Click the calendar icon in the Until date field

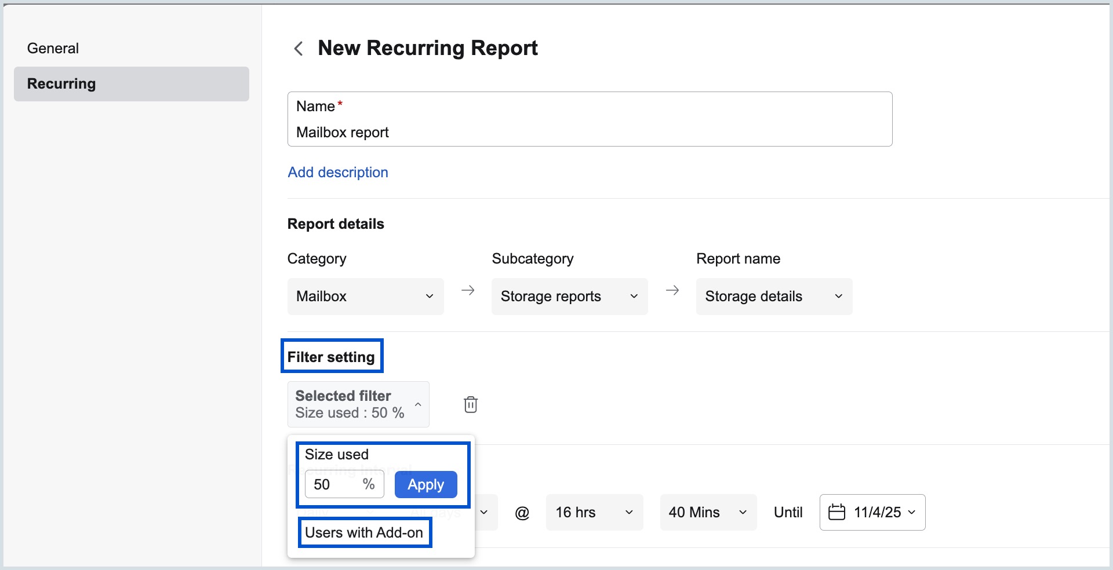[x=836, y=512]
